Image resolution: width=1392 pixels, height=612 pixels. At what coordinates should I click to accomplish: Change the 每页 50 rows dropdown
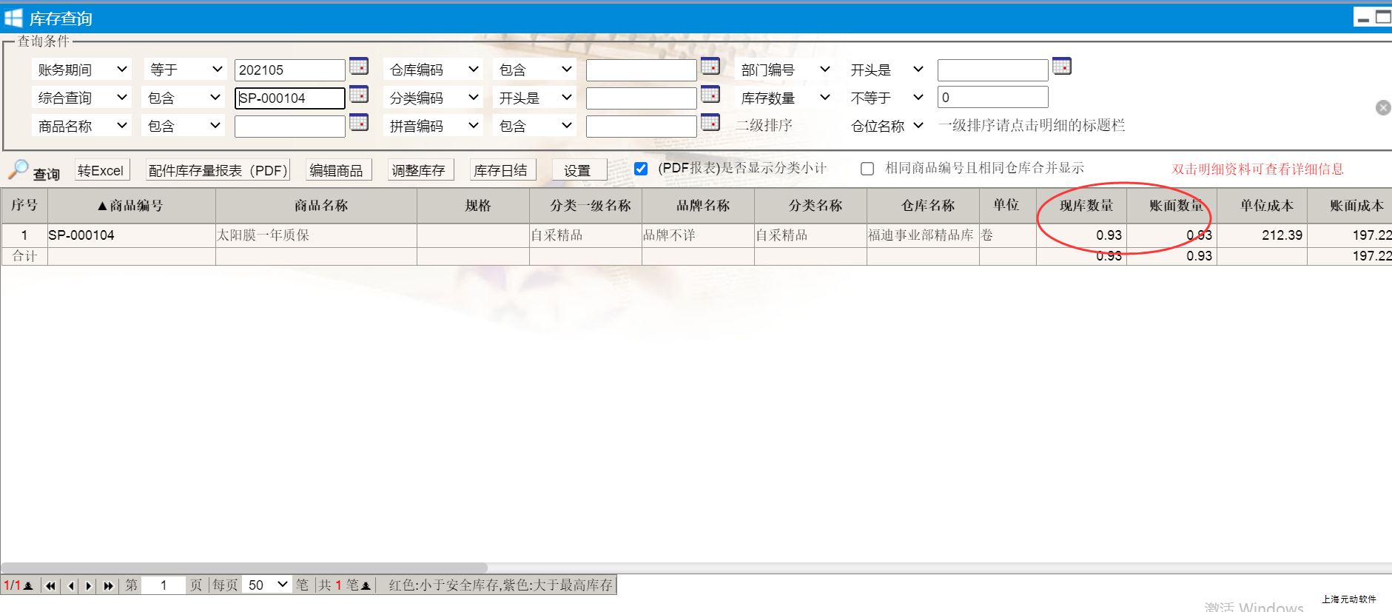[268, 585]
